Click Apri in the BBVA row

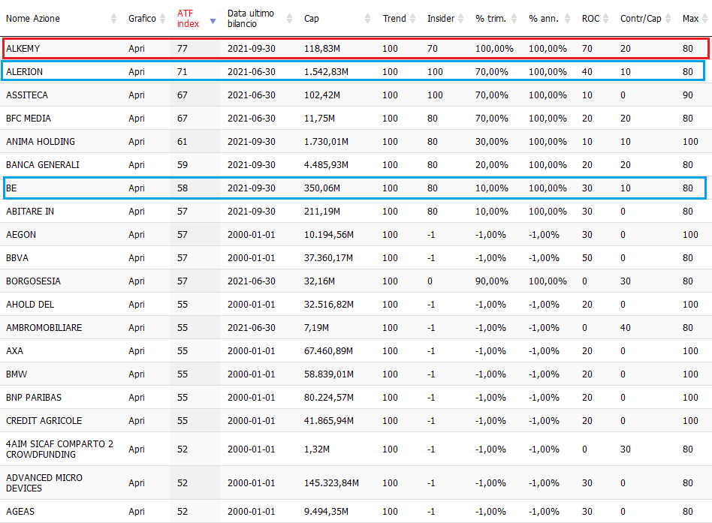pyautogui.click(x=137, y=257)
